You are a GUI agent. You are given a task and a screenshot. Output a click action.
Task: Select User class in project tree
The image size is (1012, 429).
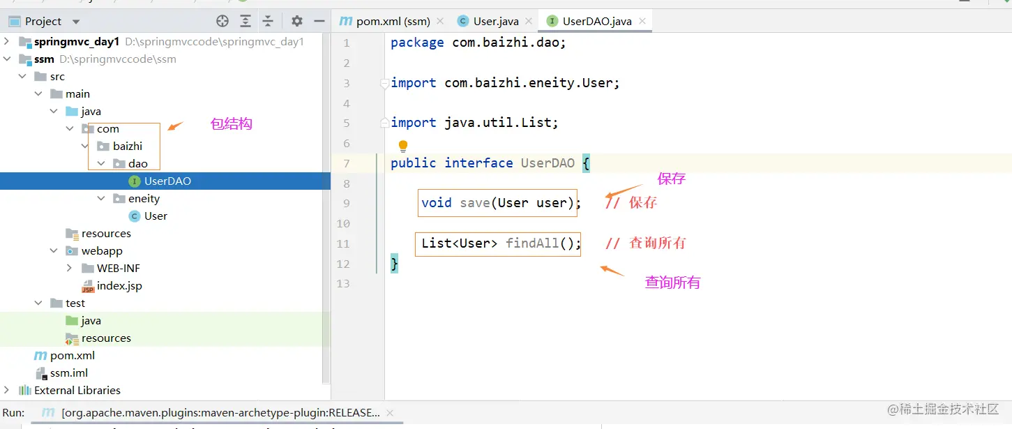[156, 216]
